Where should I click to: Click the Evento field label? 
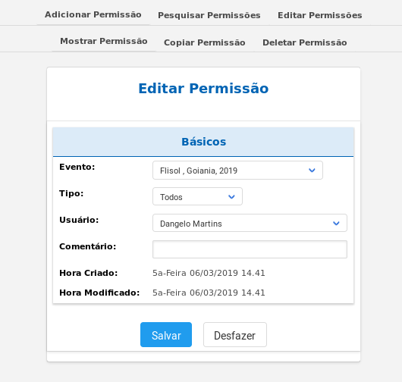77,167
